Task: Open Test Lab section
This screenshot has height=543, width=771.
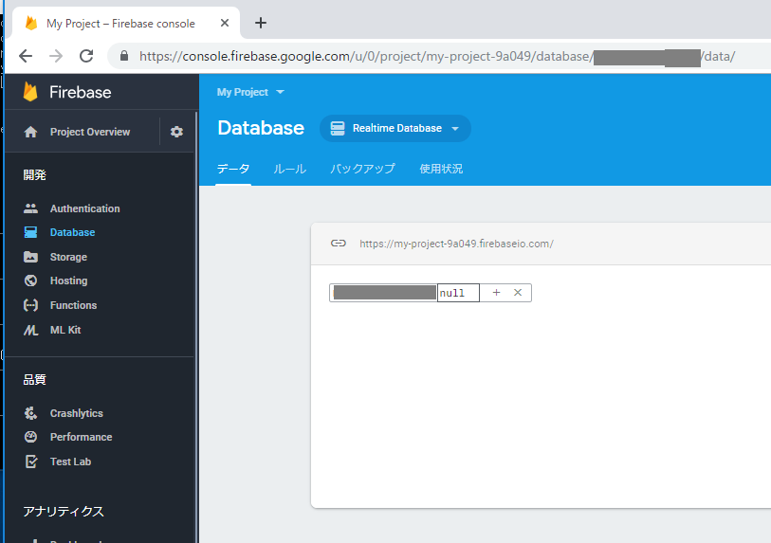Action: coord(70,462)
